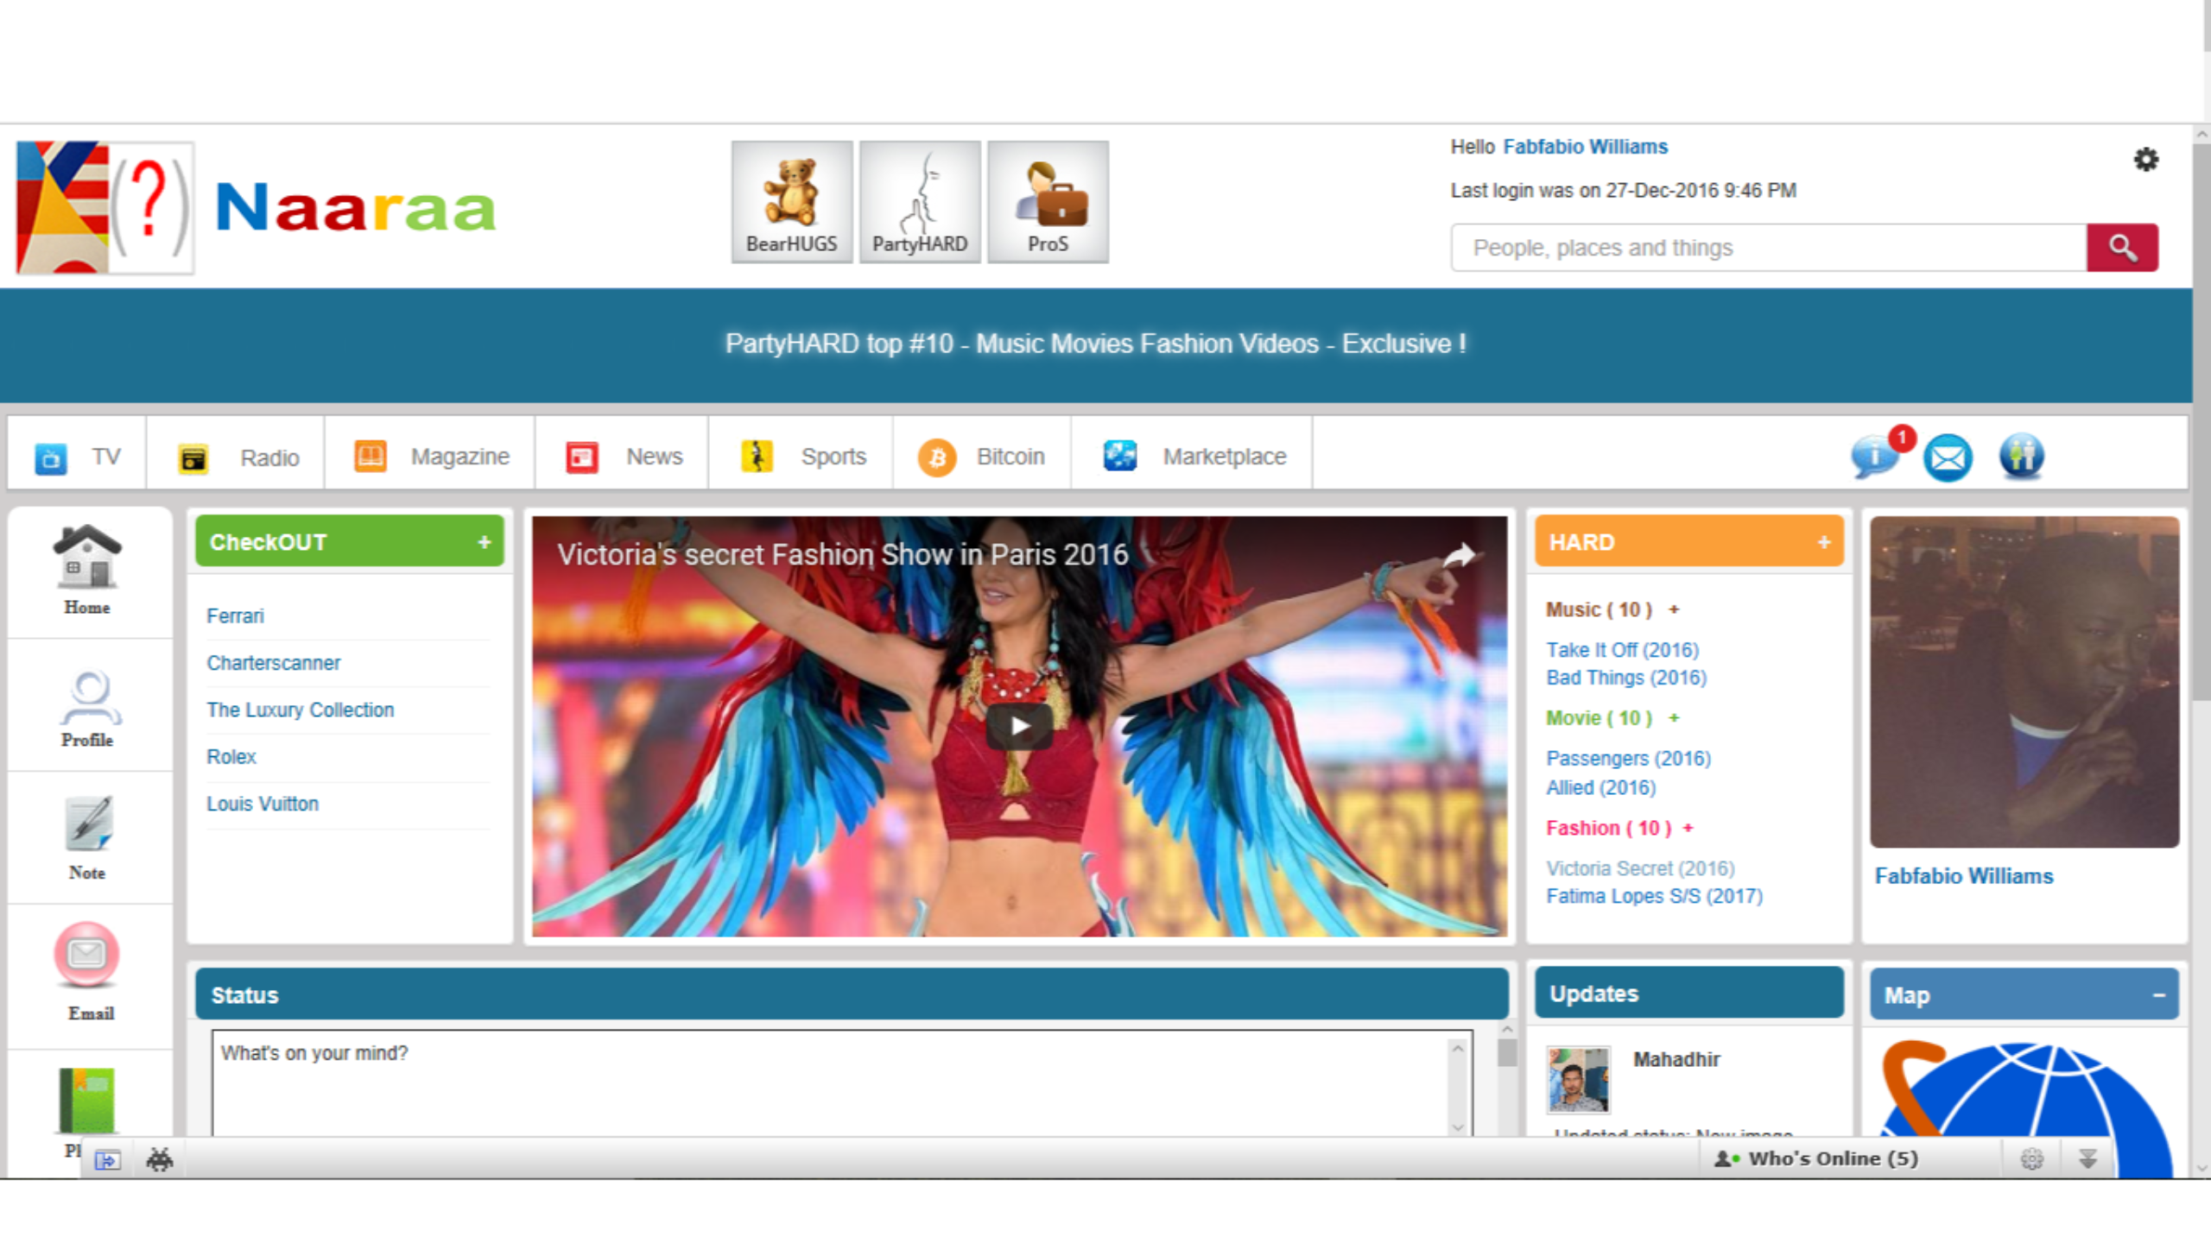Expand the Fashion (10) list plus
The height and width of the screenshot is (1243, 2211).
(x=1688, y=828)
